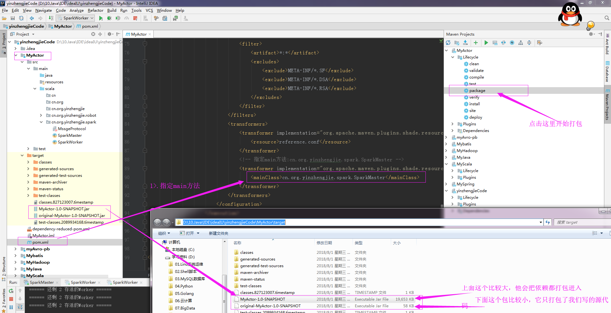Open the SparkWorker run configuration dropdown
Screen dimensions: 611x313
click(x=75, y=18)
